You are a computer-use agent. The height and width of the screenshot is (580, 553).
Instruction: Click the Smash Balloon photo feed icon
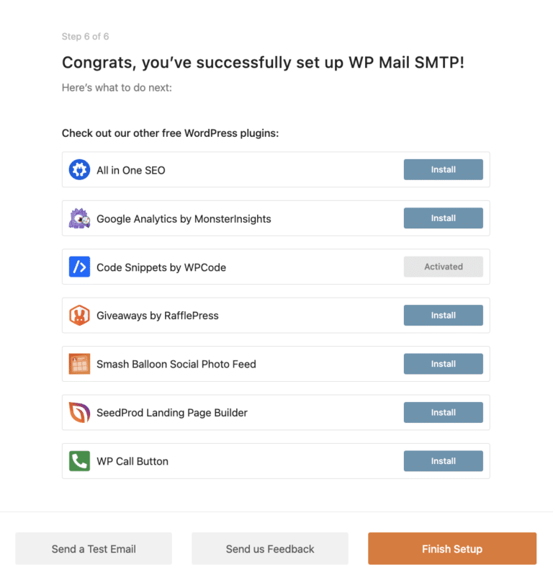79,364
